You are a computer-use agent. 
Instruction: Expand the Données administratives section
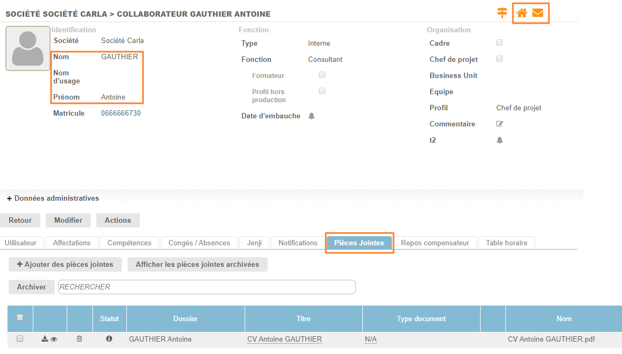[x=53, y=199]
